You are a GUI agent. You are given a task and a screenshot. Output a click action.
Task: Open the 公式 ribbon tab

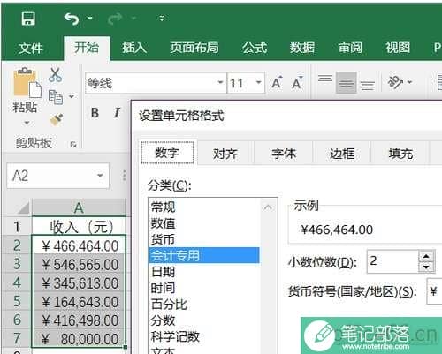(255, 48)
